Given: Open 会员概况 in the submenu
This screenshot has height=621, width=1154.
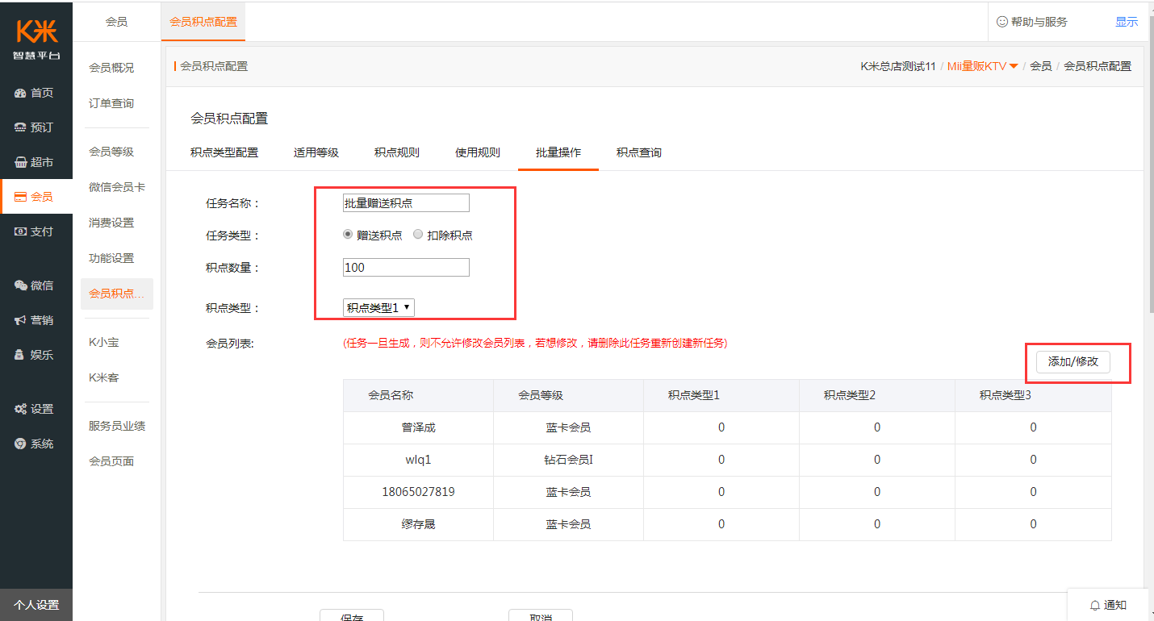Looking at the screenshot, I should [111, 68].
